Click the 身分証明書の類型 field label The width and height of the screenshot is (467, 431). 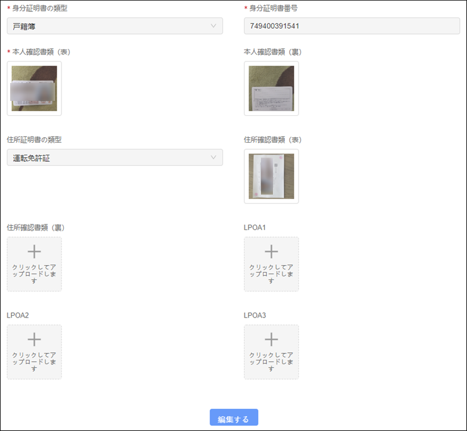[x=39, y=8]
